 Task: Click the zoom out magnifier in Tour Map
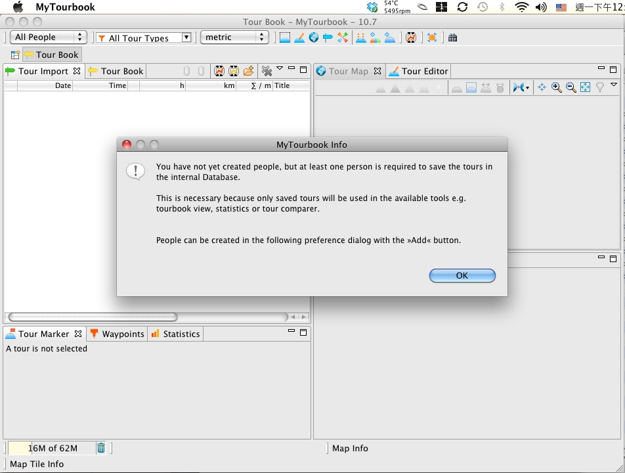pyautogui.click(x=571, y=87)
